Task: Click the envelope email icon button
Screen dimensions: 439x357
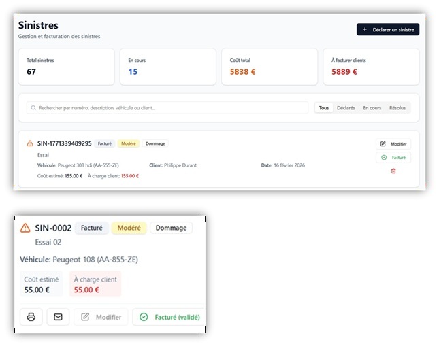Action: click(x=58, y=317)
